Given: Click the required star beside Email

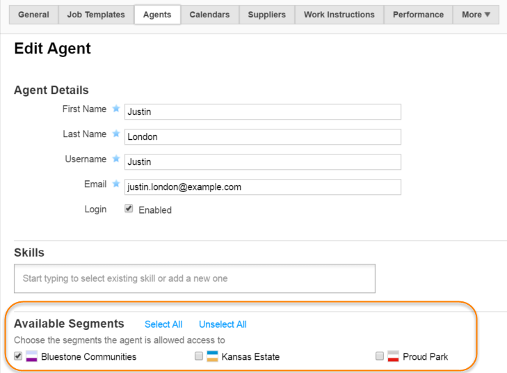Looking at the screenshot, I should (116, 184).
